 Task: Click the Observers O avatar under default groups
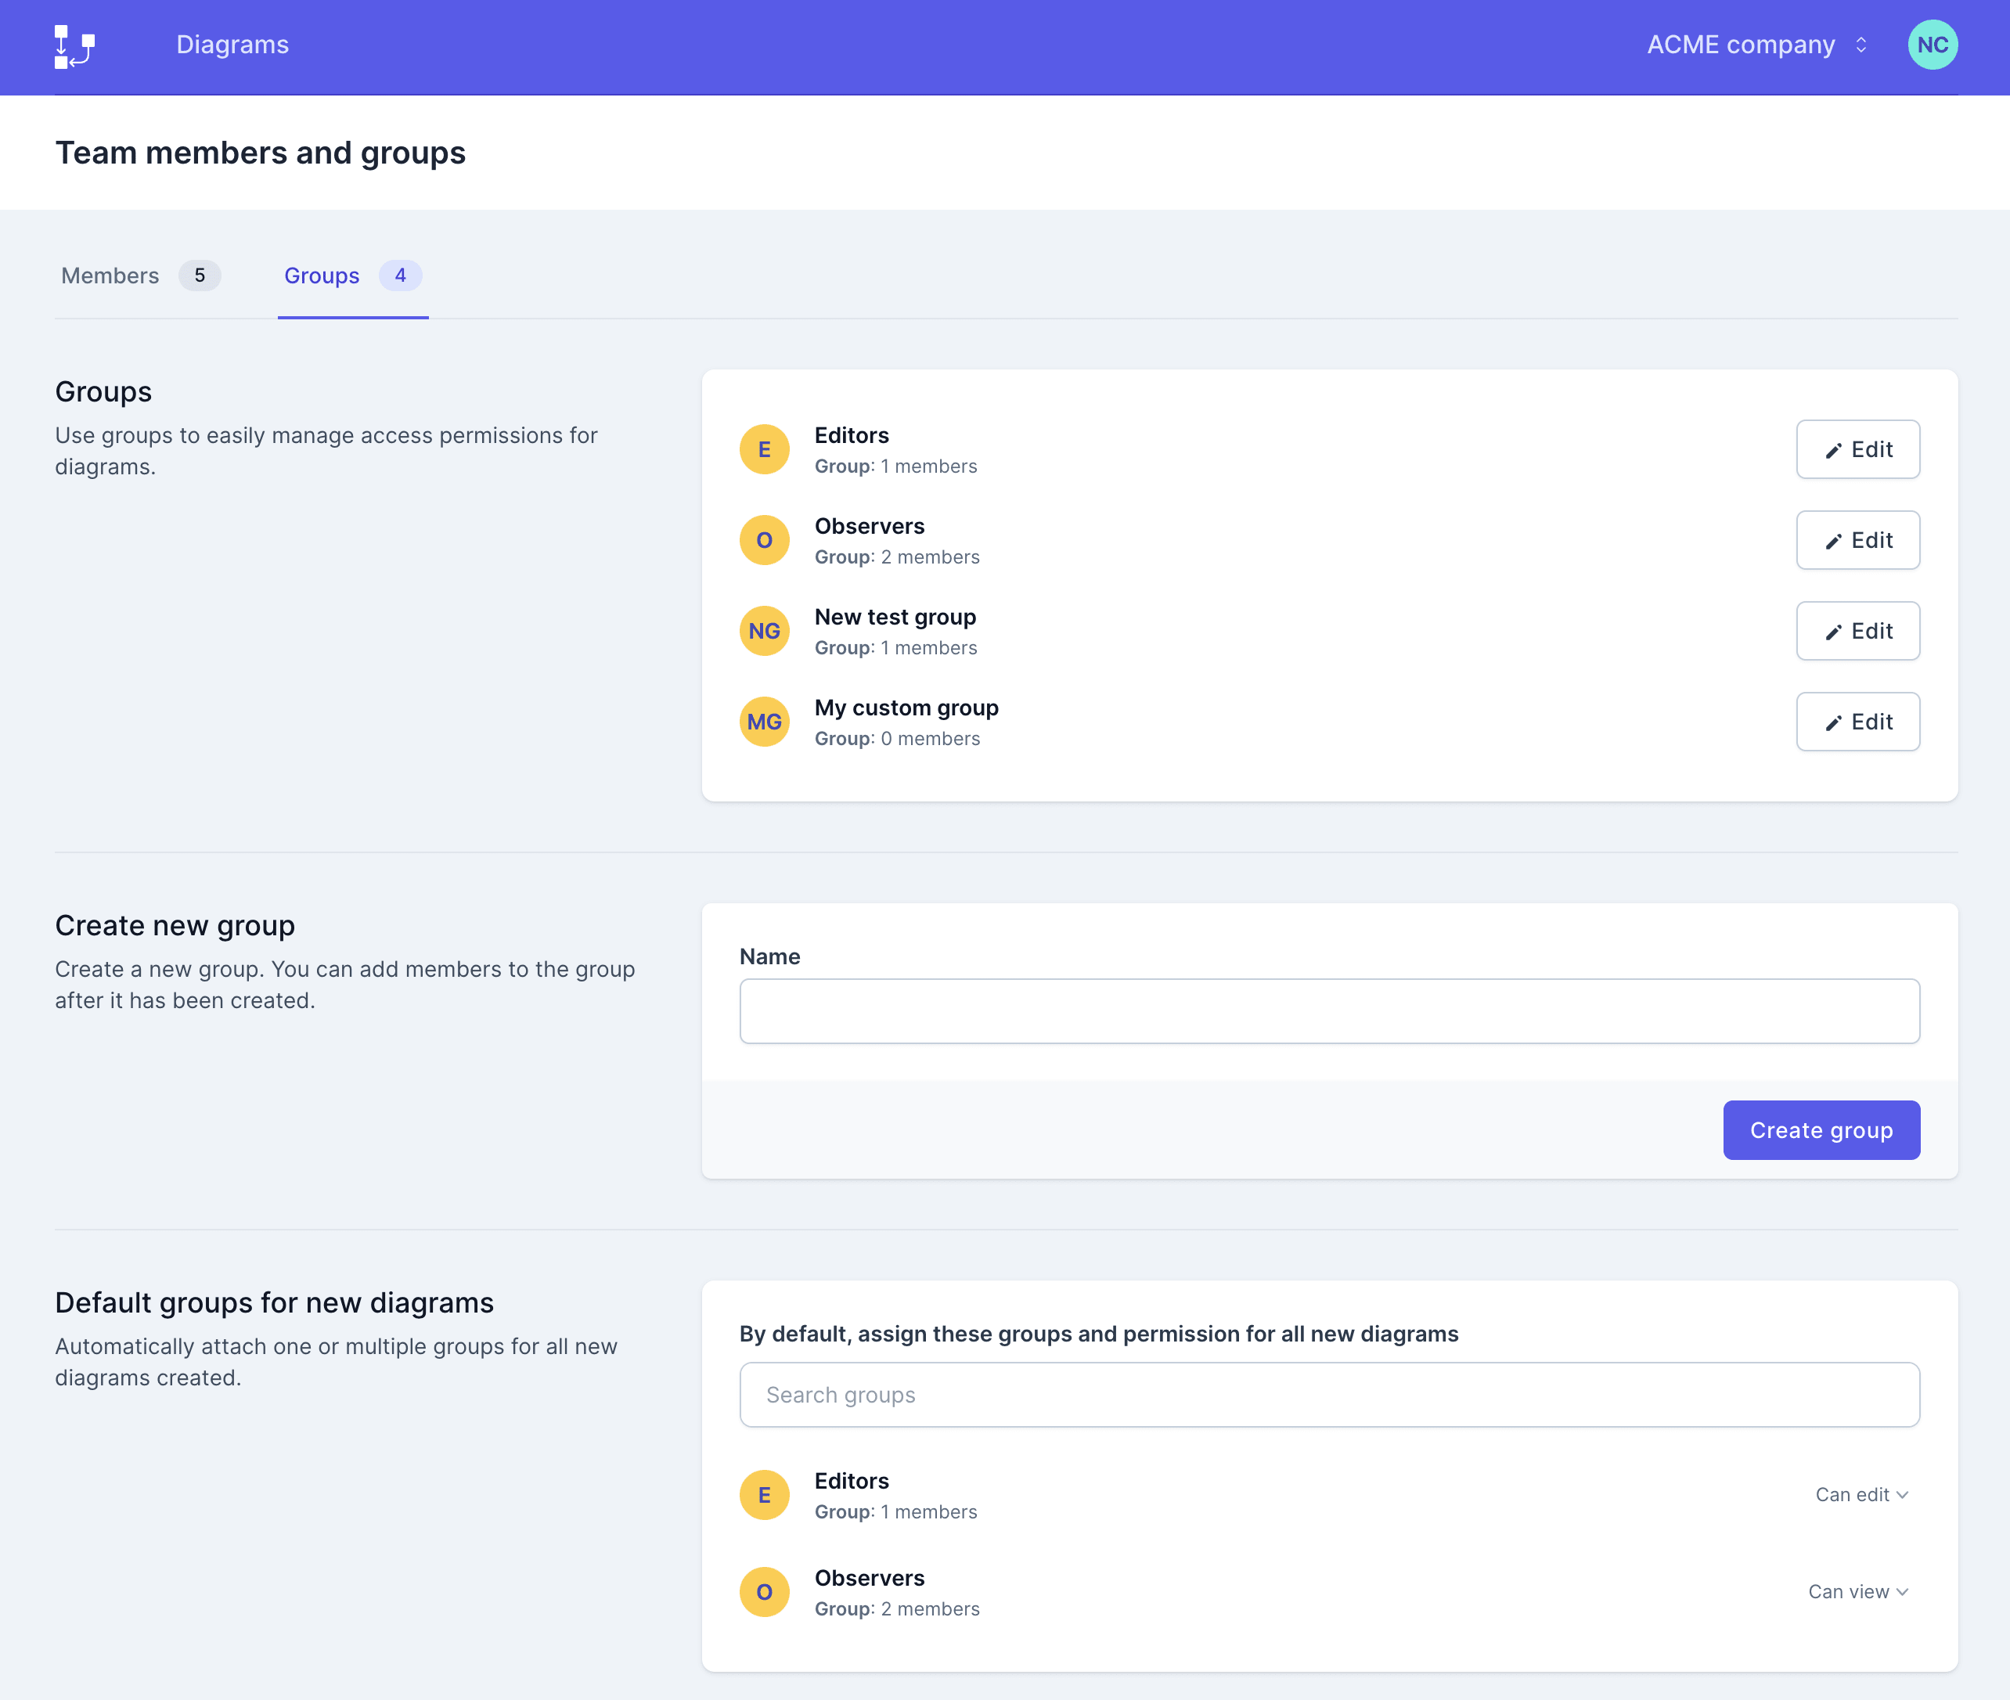click(764, 1592)
